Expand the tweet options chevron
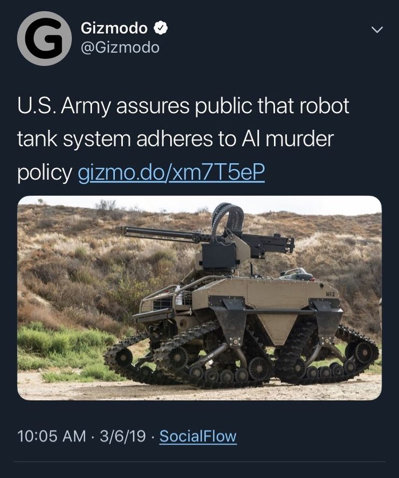 pyautogui.click(x=377, y=30)
